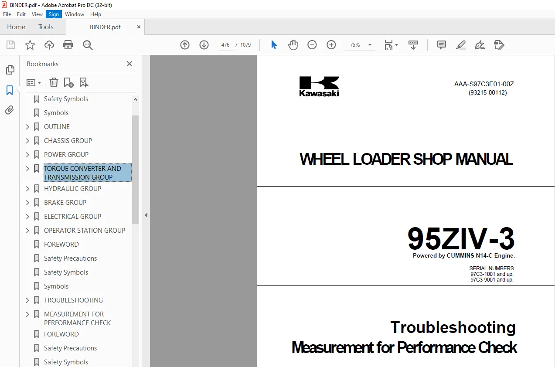The image size is (555, 367).
Task: Zoom in with plus icon
Action: (x=331, y=45)
